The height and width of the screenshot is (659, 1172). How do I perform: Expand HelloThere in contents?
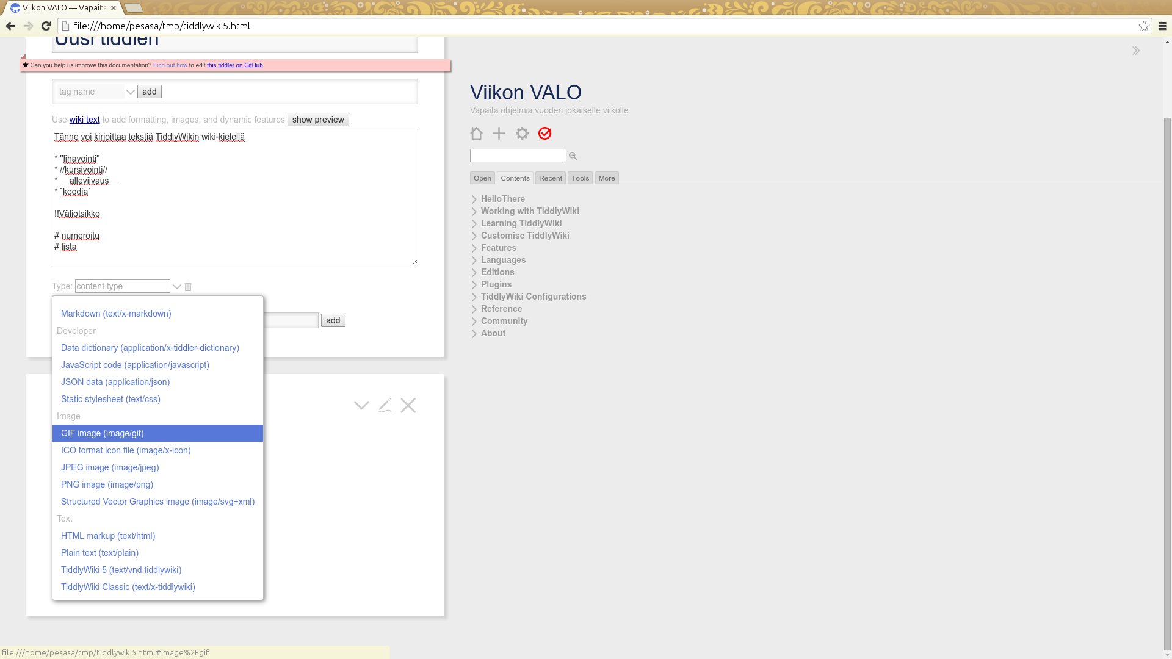(x=474, y=199)
